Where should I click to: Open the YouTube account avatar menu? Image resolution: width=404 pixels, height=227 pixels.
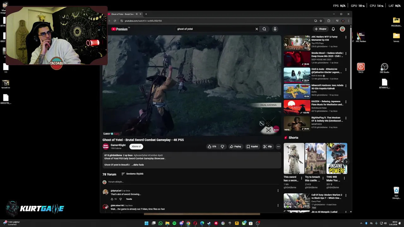[342, 29]
